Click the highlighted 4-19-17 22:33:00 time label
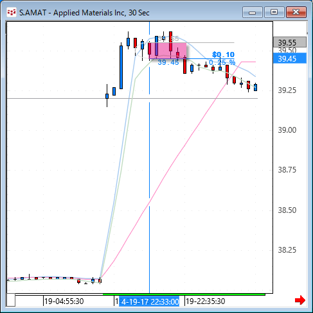The image size is (313, 313). pyautogui.click(x=149, y=301)
